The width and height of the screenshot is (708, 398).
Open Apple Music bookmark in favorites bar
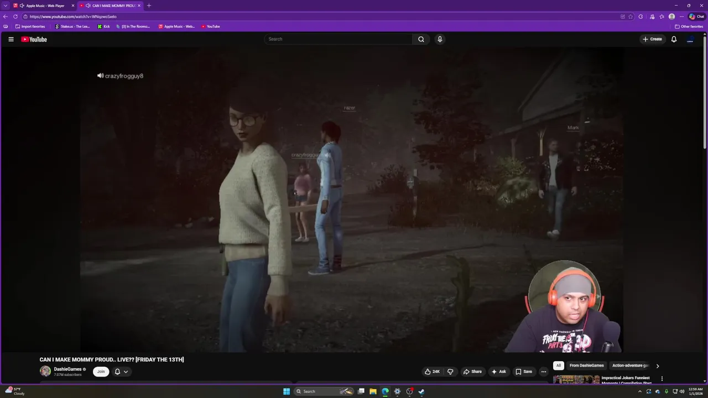(x=176, y=27)
